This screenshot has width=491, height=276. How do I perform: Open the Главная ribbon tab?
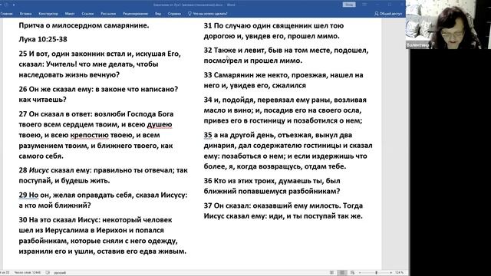click(6, 14)
